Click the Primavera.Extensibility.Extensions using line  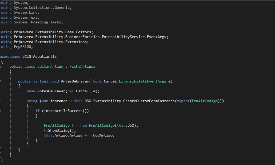point(51,42)
